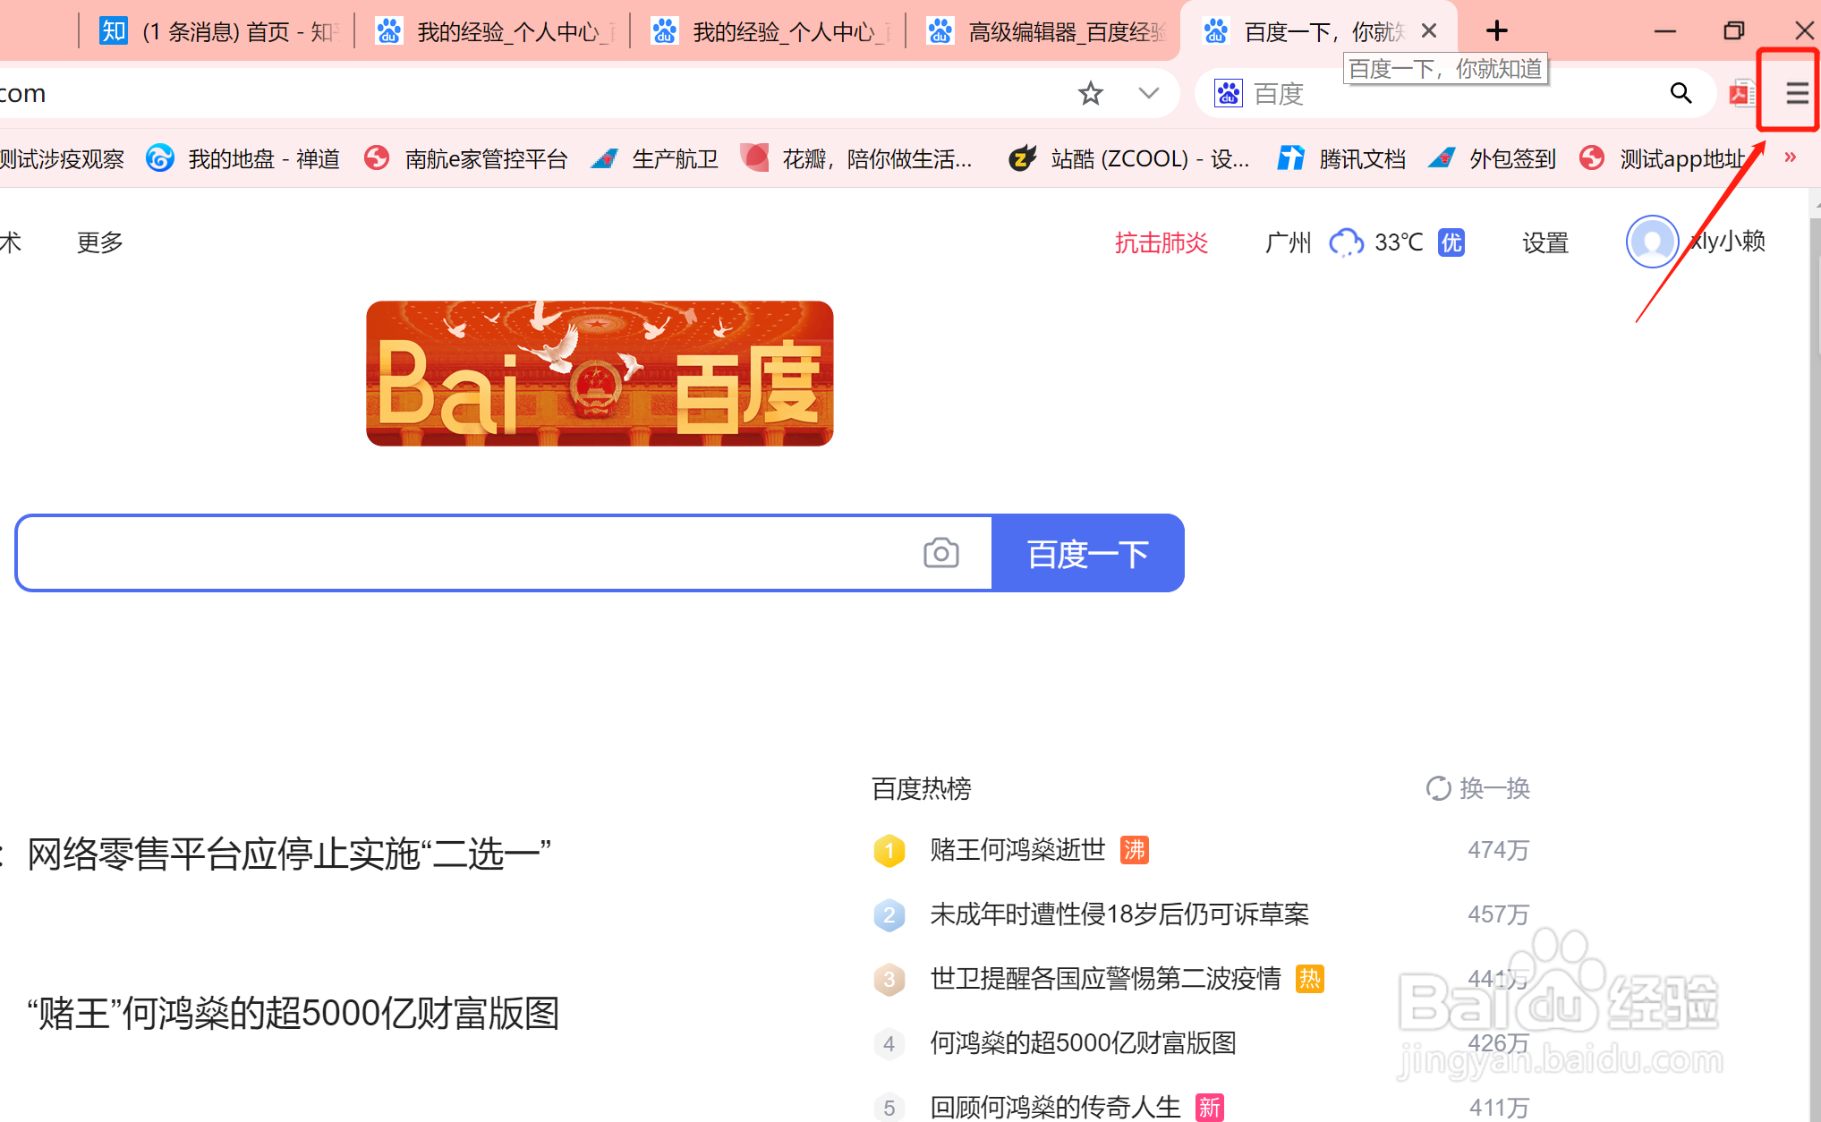Open a new tab with plus
The height and width of the screenshot is (1122, 1821).
click(x=1496, y=31)
